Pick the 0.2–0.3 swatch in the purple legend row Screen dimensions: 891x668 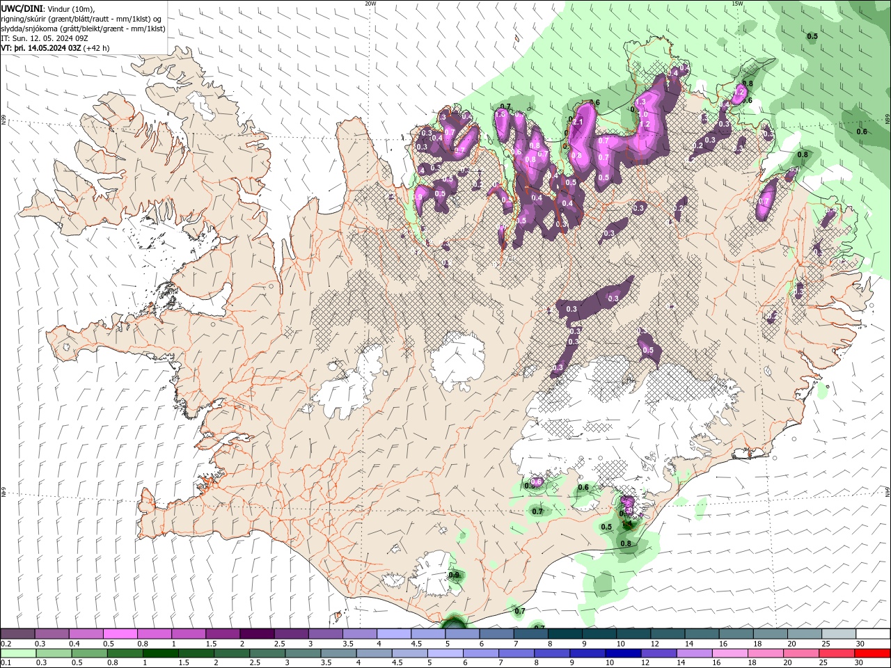[17, 634]
